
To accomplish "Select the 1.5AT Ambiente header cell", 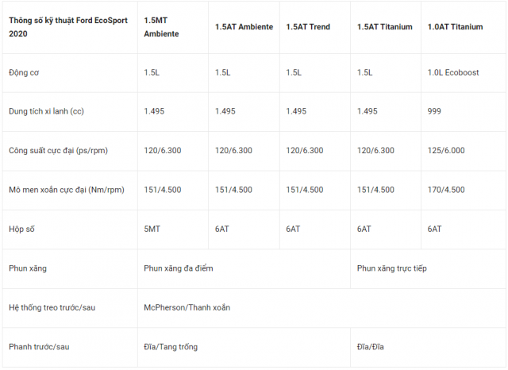I will pos(244,27).
